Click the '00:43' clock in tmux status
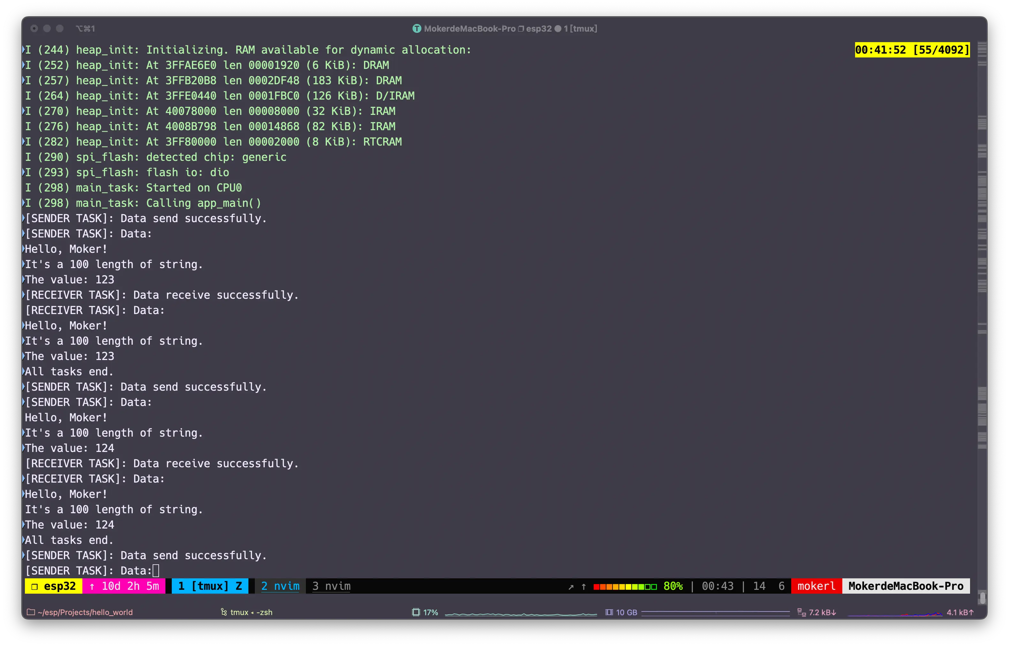1009x646 pixels. [718, 586]
